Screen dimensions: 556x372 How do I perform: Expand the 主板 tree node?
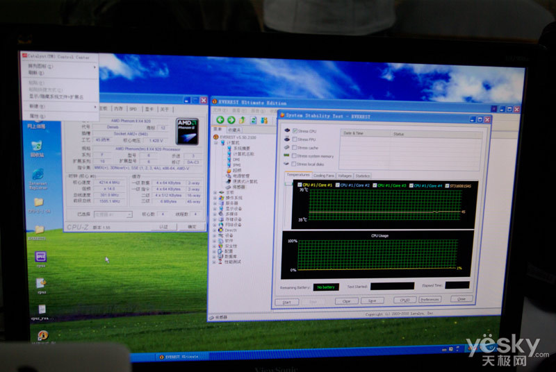(215, 192)
